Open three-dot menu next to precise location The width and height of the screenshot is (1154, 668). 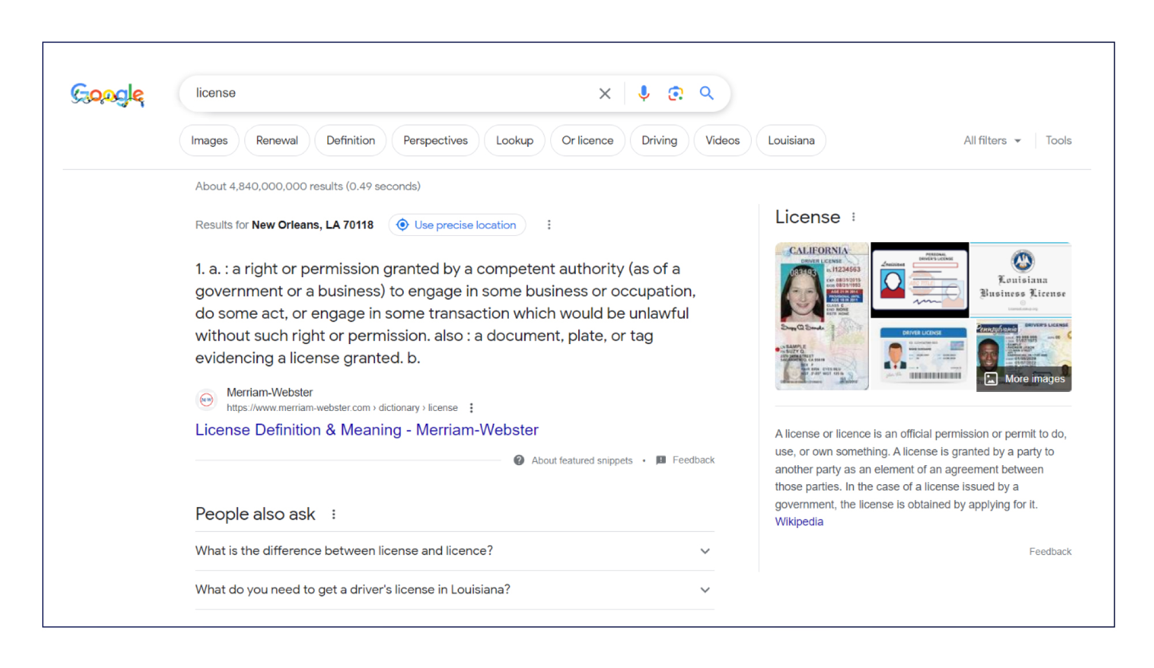pyautogui.click(x=549, y=225)
